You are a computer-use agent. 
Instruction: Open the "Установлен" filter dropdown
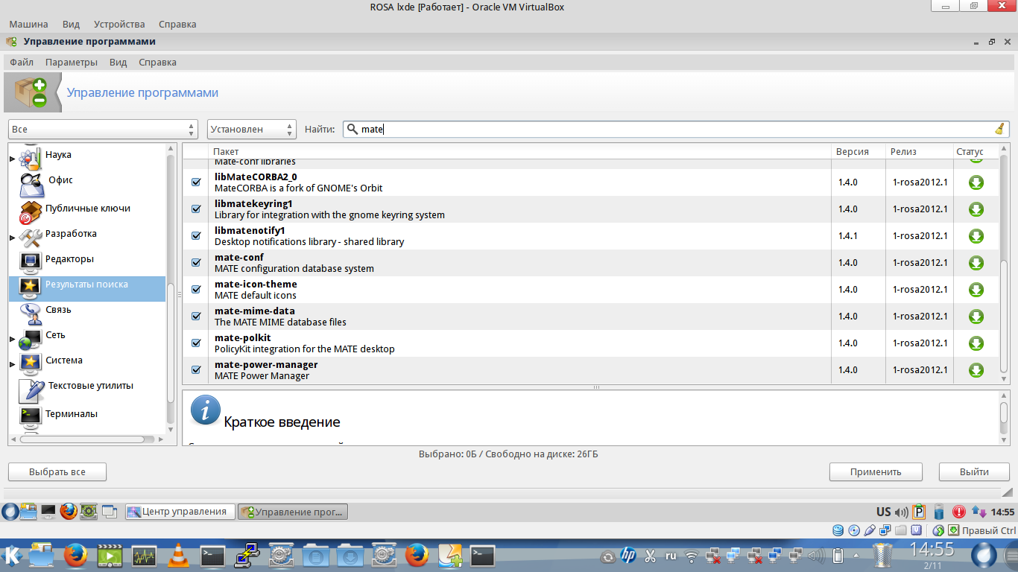click(x=252, y=130)
